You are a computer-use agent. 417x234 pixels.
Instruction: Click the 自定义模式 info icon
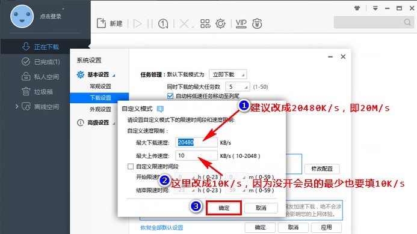[160, 109]
